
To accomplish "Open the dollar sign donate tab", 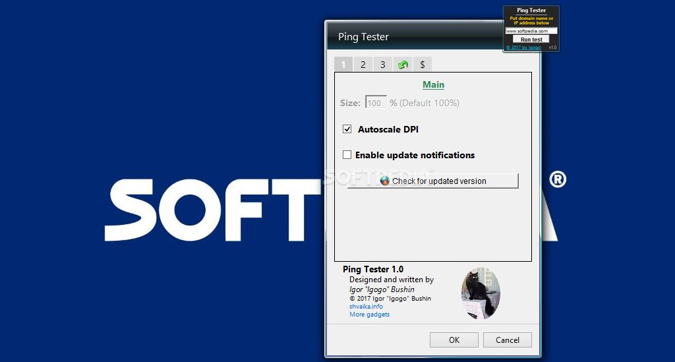I will pos(423,65).
